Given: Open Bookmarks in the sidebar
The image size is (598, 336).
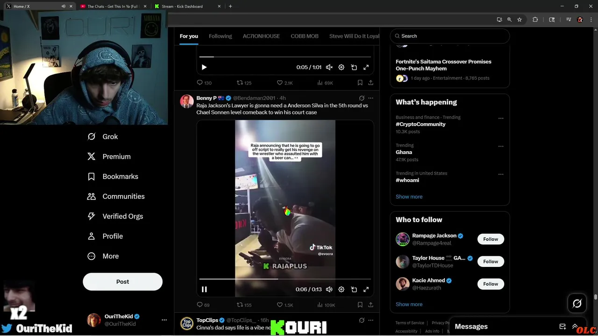Looking at the screenshot, I should click(113, 176).
